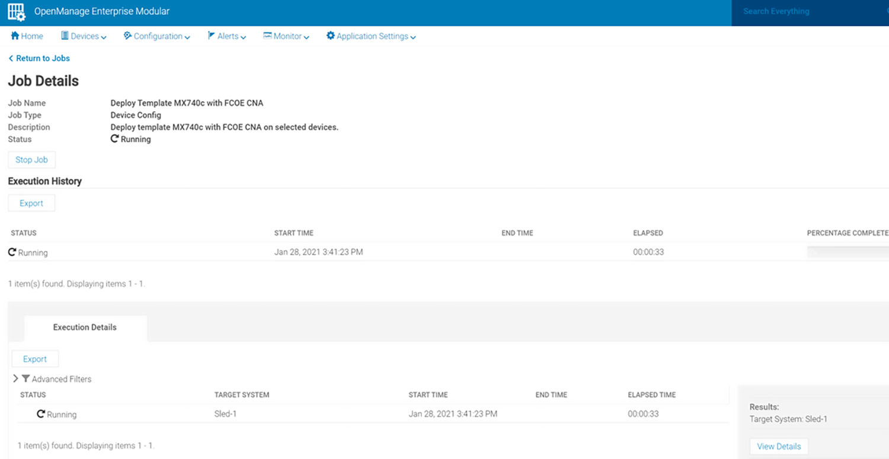Click the Running spinner icon for Sled-1 row

click(40, 414)
